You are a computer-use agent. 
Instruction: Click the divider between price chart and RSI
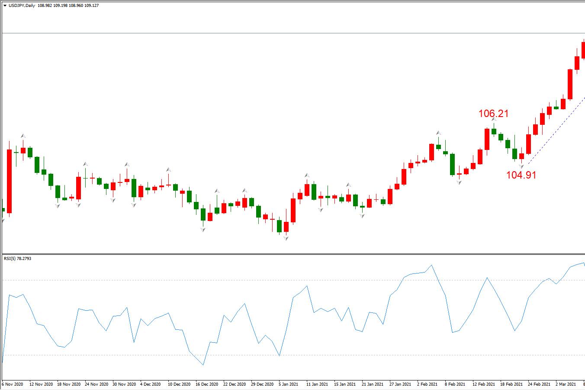292,254
